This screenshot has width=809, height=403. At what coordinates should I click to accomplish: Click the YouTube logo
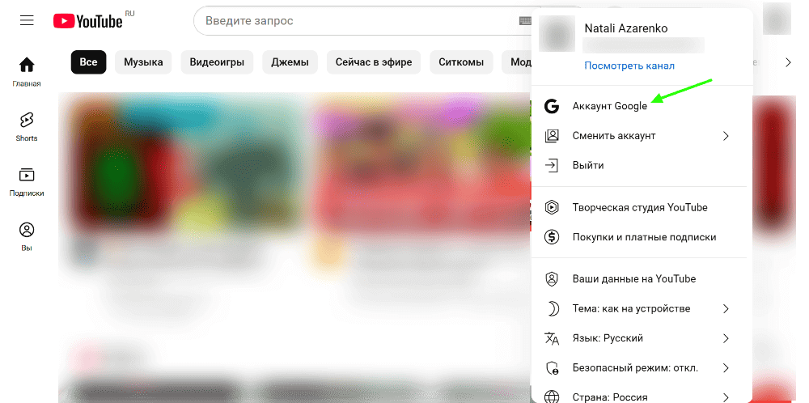tap(88, 21)
